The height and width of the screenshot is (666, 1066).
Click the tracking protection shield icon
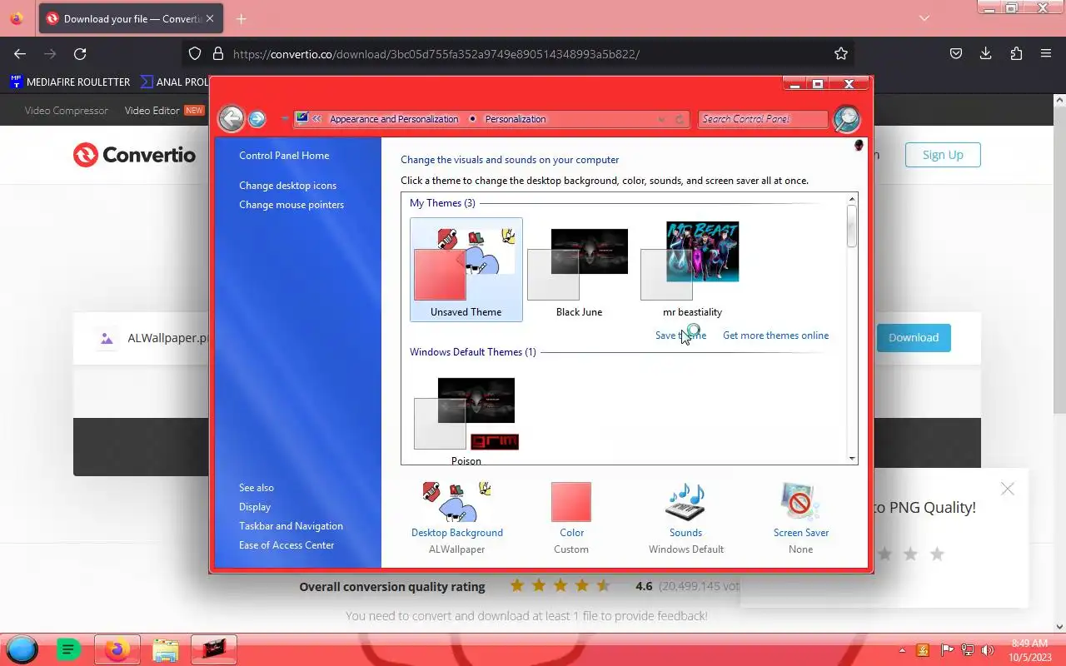195,54
